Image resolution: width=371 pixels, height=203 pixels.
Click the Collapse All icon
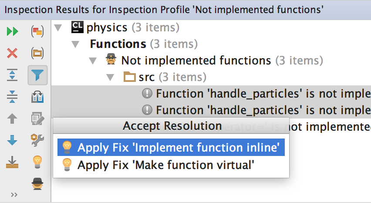click(13, 97)
